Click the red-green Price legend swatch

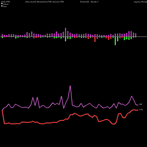(2, 6)
